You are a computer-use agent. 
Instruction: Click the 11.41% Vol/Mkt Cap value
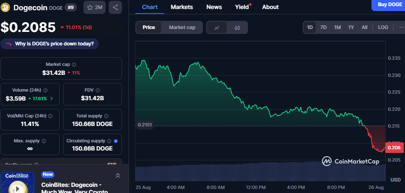click(x=30, y=124)
